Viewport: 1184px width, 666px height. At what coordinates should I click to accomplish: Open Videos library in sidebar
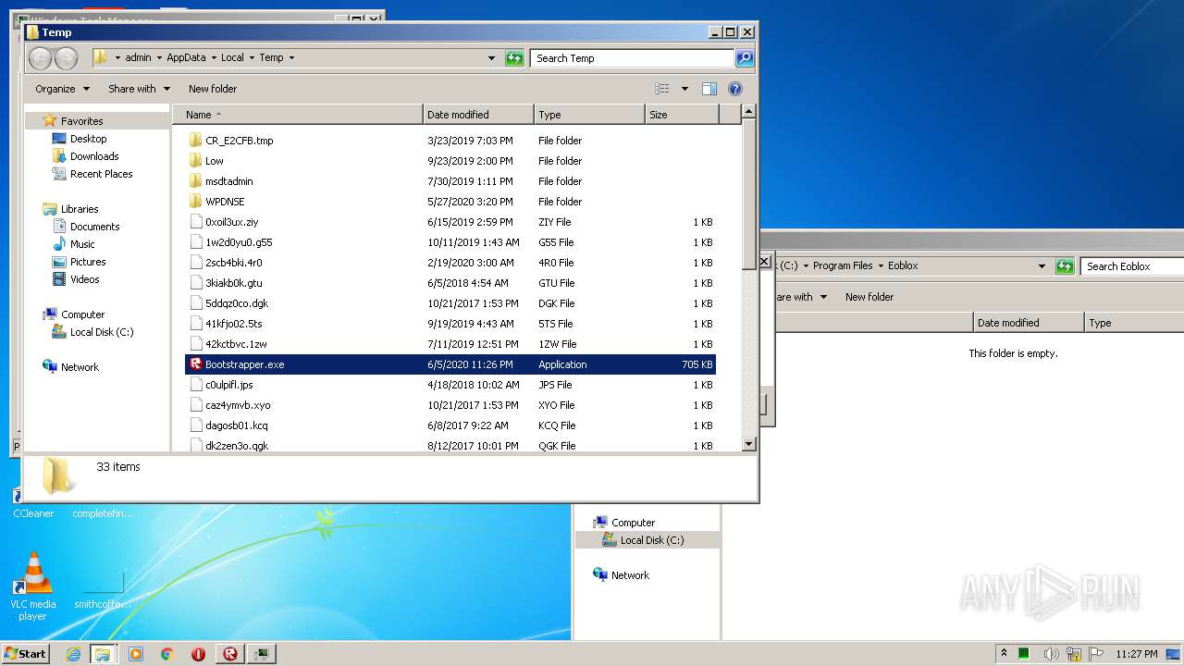pos(84,279)
